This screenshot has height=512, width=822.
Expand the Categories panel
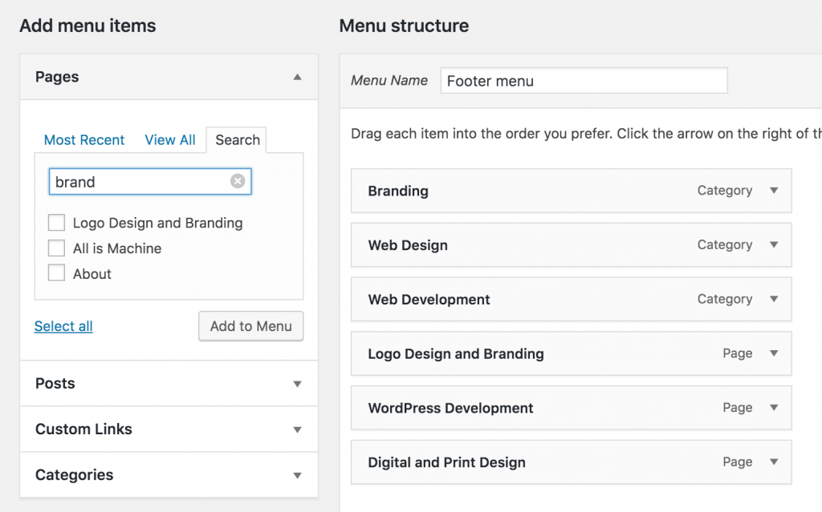[297, 475]
